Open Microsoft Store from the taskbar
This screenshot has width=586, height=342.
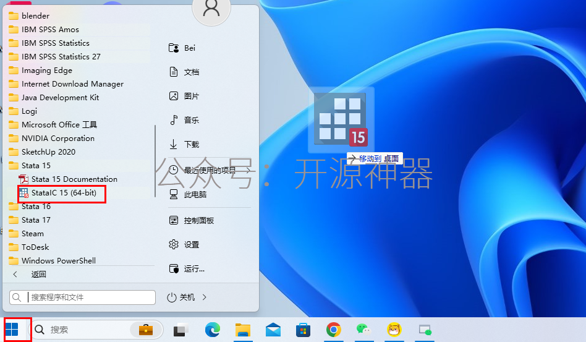(x=303, y=330)
